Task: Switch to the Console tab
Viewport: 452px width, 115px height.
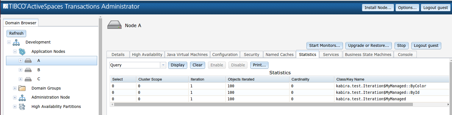Action: point(405,55)
